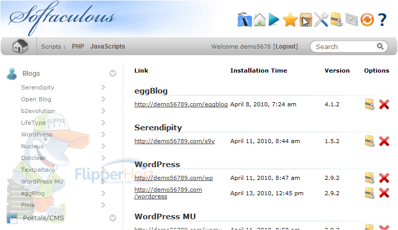398x230 pixels.
Task: Click the arrow next to LifeType
Action: click(103, 123)
